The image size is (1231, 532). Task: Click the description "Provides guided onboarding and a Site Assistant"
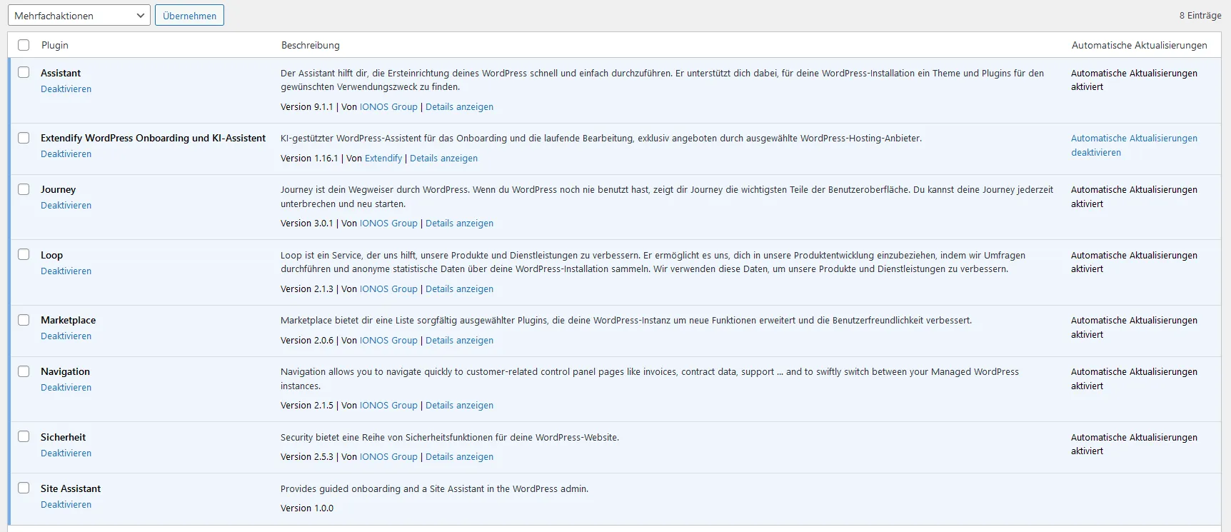point(434,489)
